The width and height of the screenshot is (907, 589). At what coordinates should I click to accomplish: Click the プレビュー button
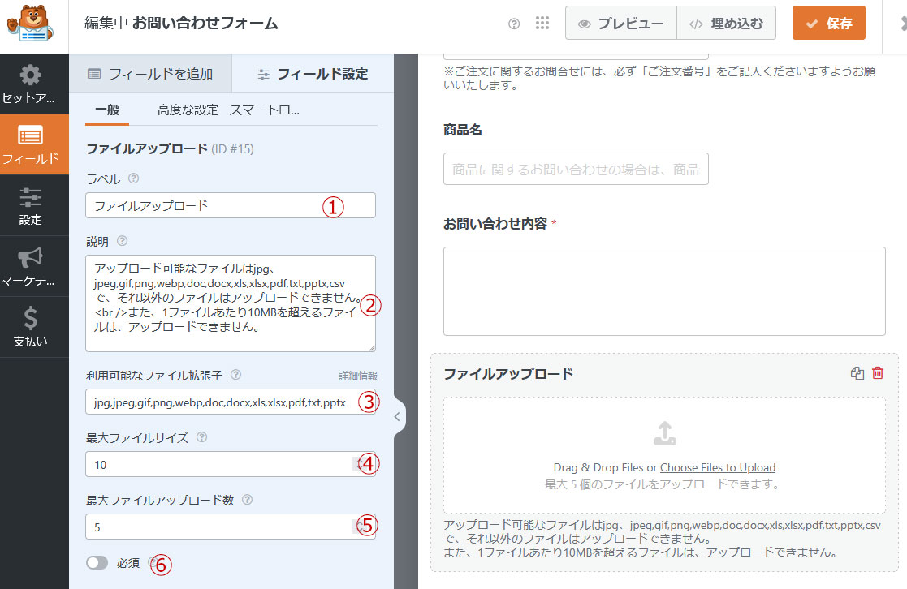point(621,24)
